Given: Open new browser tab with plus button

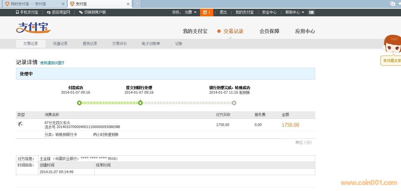Looking at the screenshot, I should pos(137,4).
